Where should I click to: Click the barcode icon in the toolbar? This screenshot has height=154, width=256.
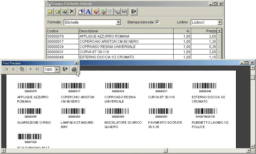(110, 12)
